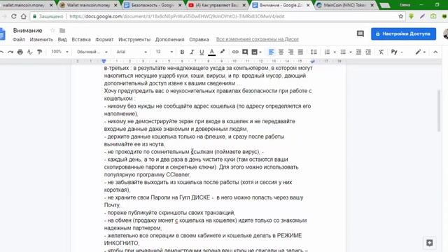Switch to Wallet maincoin.money tab

(89, 5)
